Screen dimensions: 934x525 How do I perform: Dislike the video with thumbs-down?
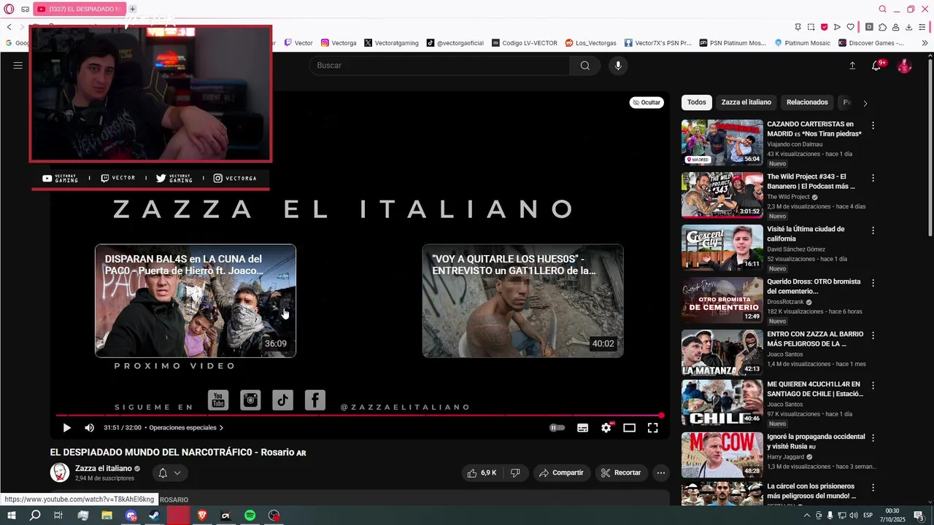coord(515,472)
